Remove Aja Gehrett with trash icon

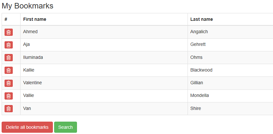[x=8, y=45]
